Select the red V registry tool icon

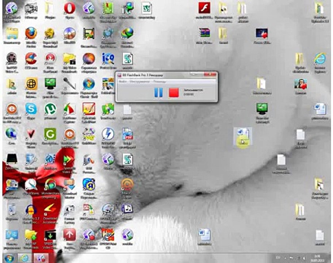pyautogui.click(x=31, y=134)
